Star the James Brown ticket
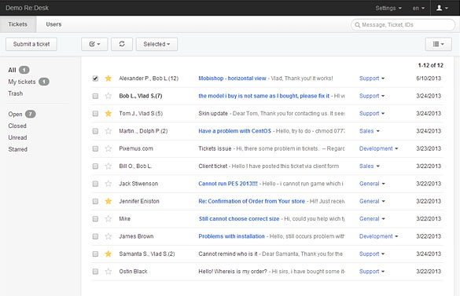The image size is (460, 296). tap(109, 236)
